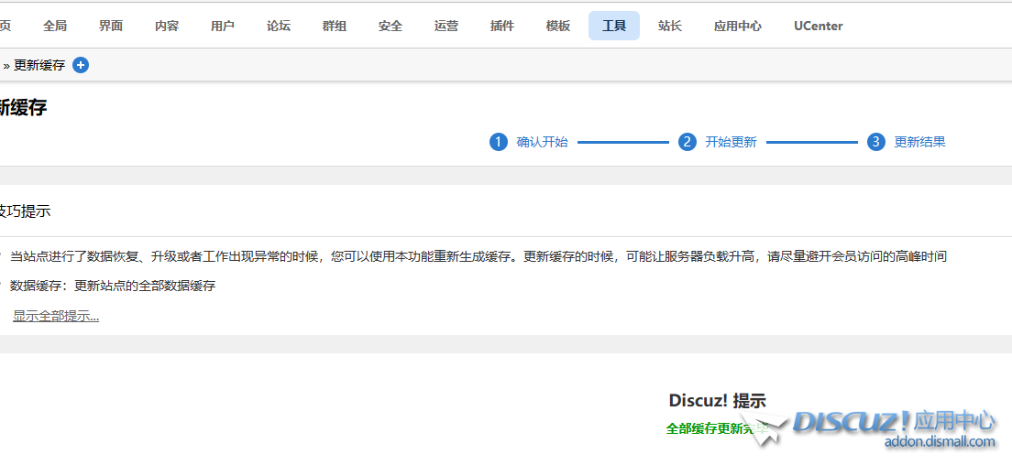Expand tips via 显示全部提示 link
Image resolution: width=1012 pixels, height=465 pixels.
click(56, 316)
